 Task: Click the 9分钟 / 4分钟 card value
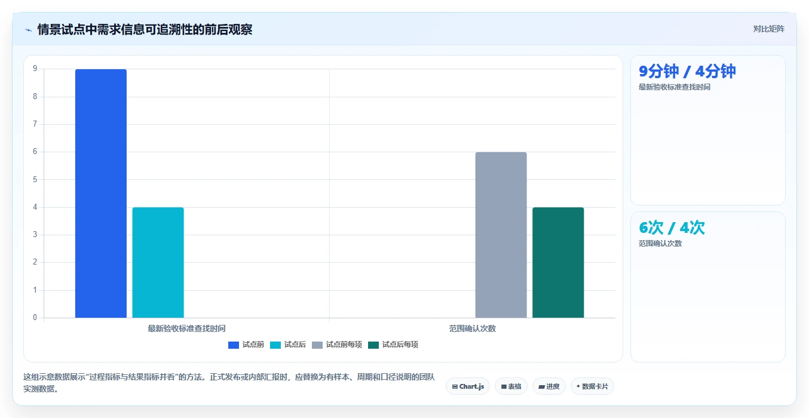tap(687, 72)
